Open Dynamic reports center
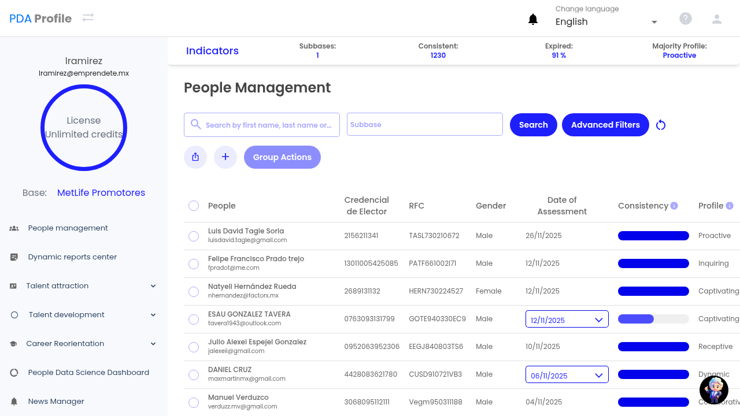This screenshot has width=740, height=416. pos(72,257)
